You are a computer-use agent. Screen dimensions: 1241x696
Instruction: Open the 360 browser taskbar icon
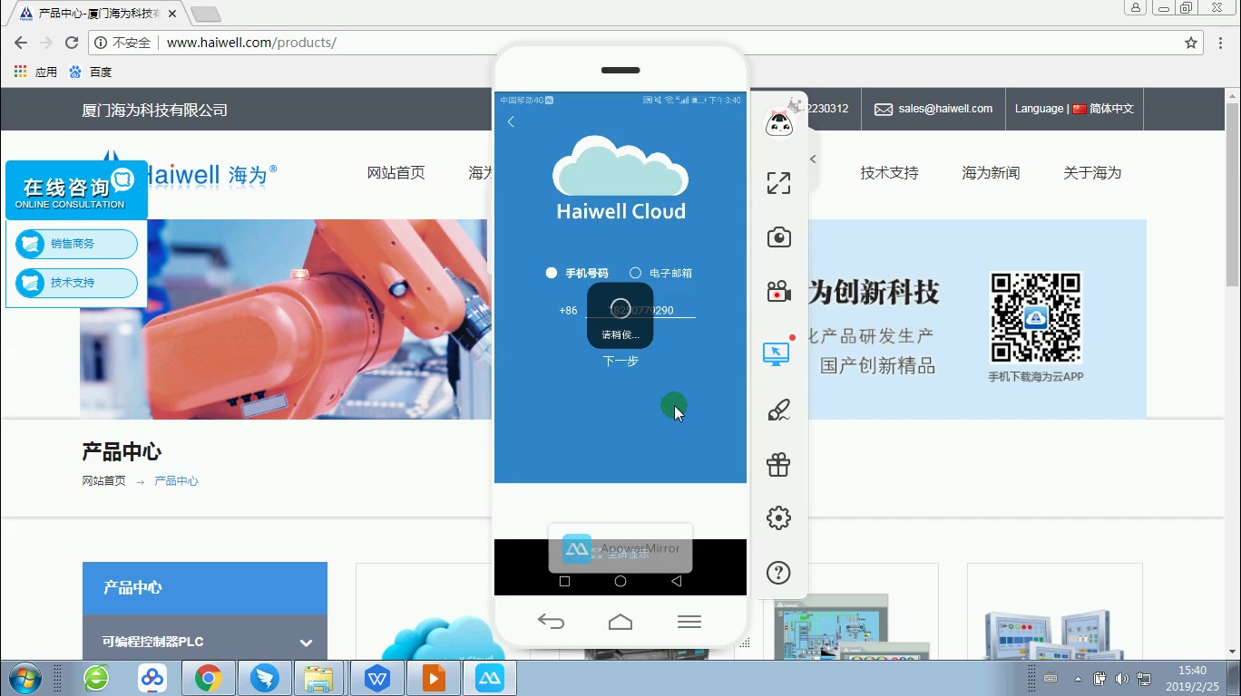pos(96,678)
